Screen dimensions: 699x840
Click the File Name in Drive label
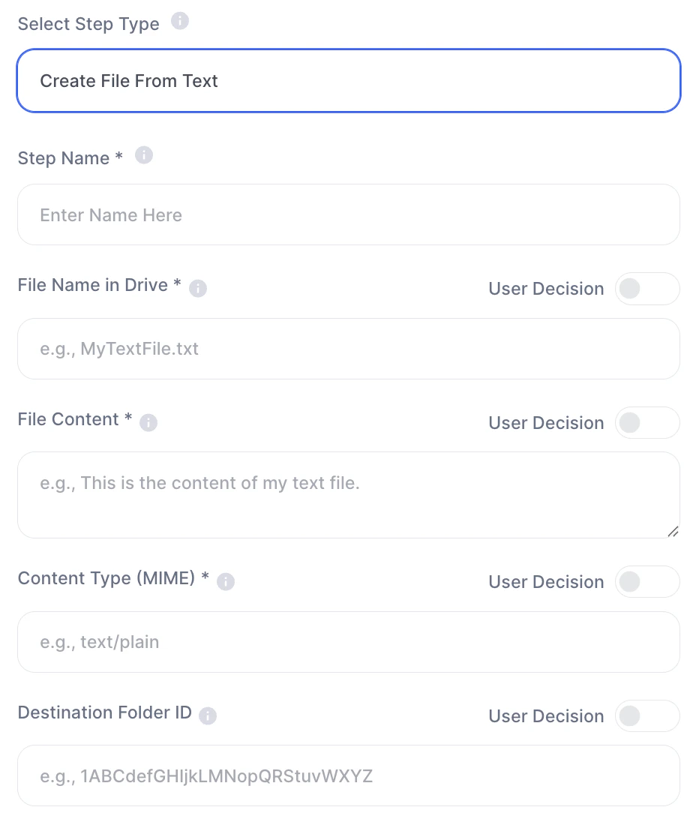[93, 285]
